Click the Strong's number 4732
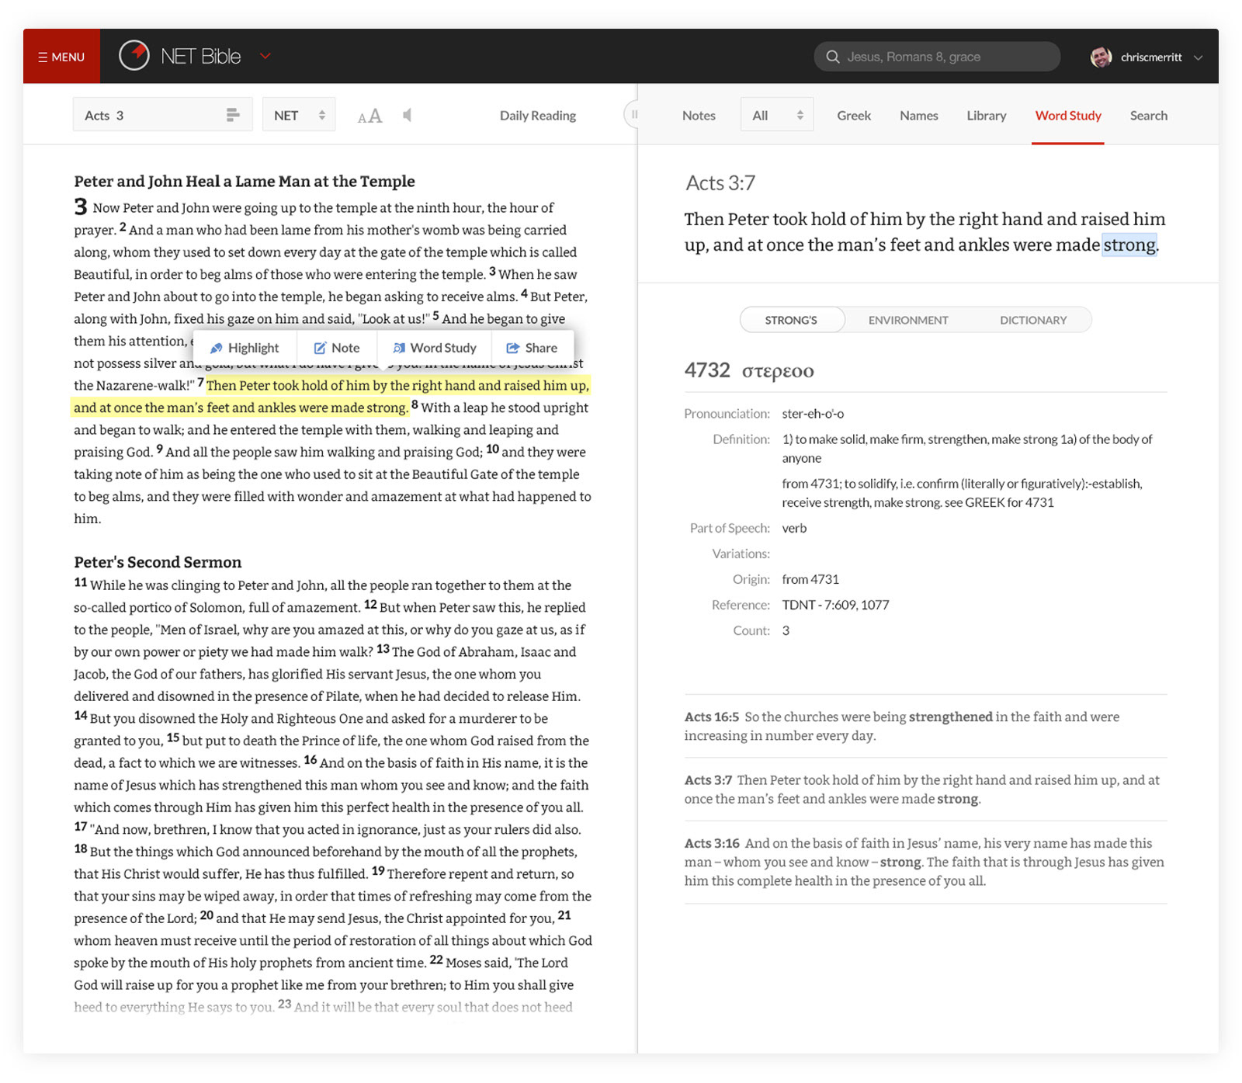Image resolution: width=1242 pixels, height=1083 pixels. 707,370
